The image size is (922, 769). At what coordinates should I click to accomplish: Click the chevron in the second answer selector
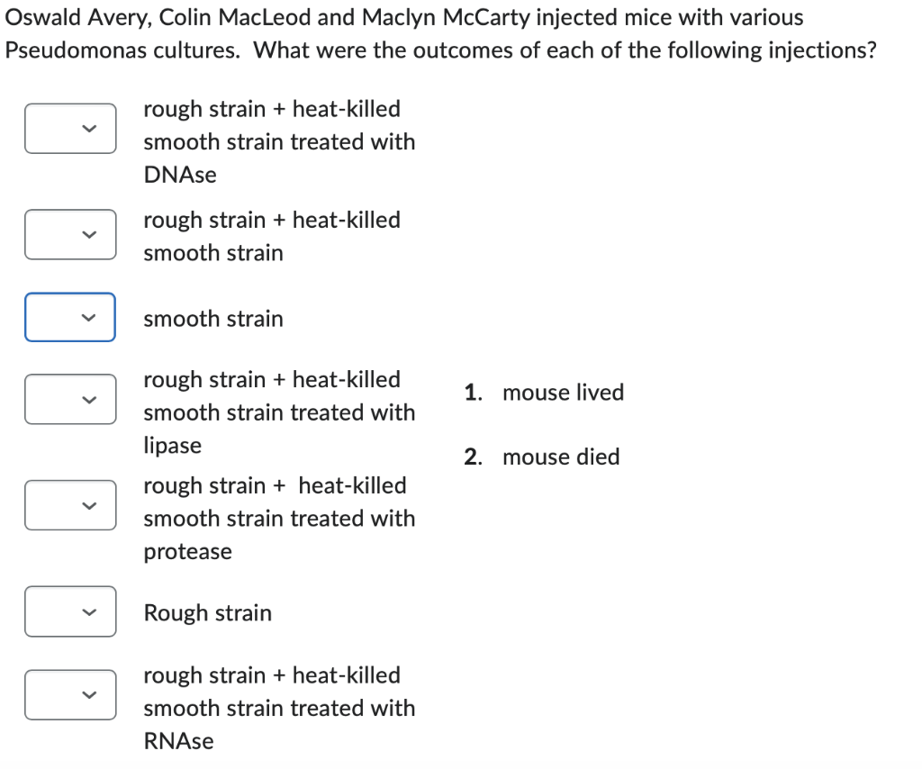(x=89, y=234)
